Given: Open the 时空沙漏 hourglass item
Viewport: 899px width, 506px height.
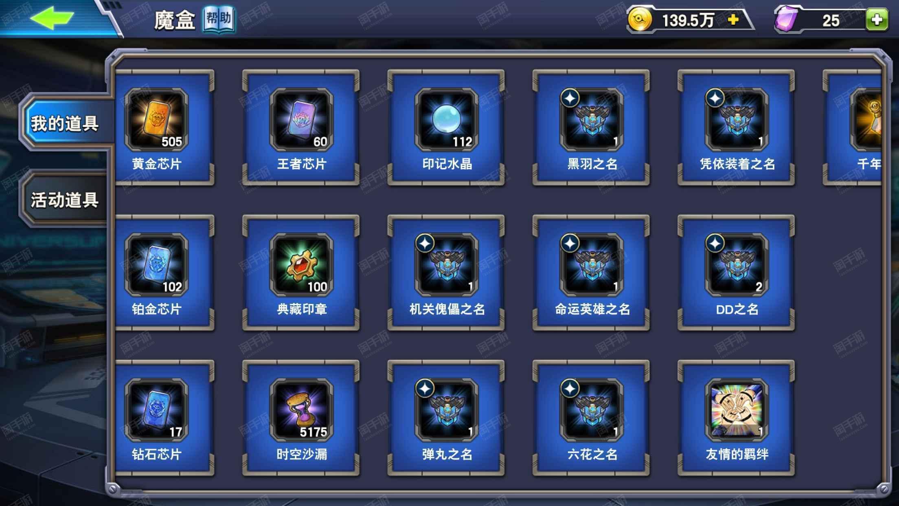Looking at the screenshot, I should coord(301,418).
